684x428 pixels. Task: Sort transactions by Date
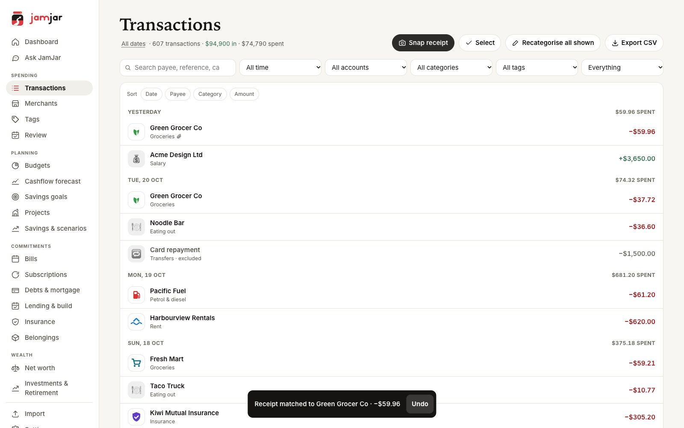coord(151,94)
